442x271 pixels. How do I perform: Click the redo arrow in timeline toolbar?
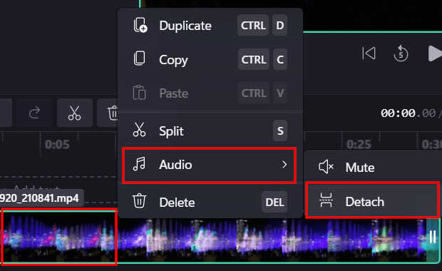tap(34, 113)
